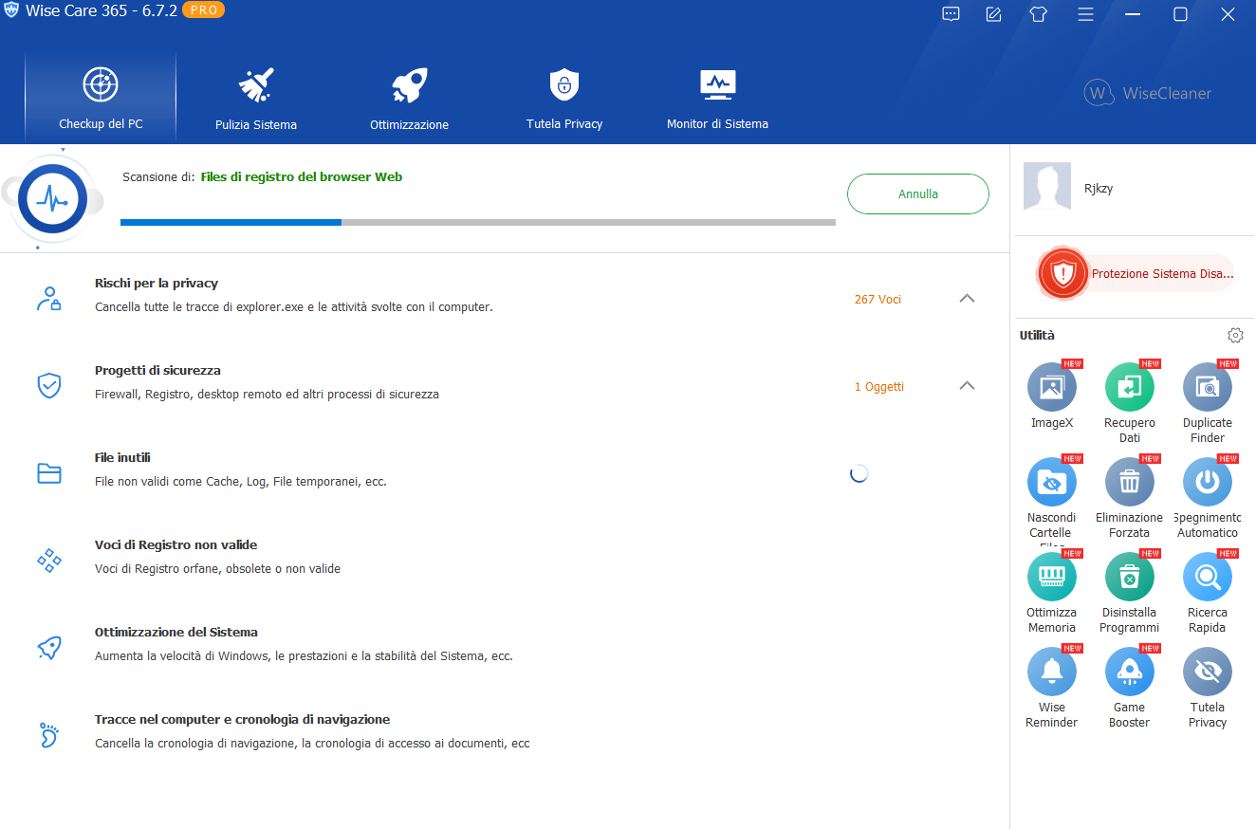Open the Utilità settings gear
1256x829 pixels.
(x=1235, y=335)
